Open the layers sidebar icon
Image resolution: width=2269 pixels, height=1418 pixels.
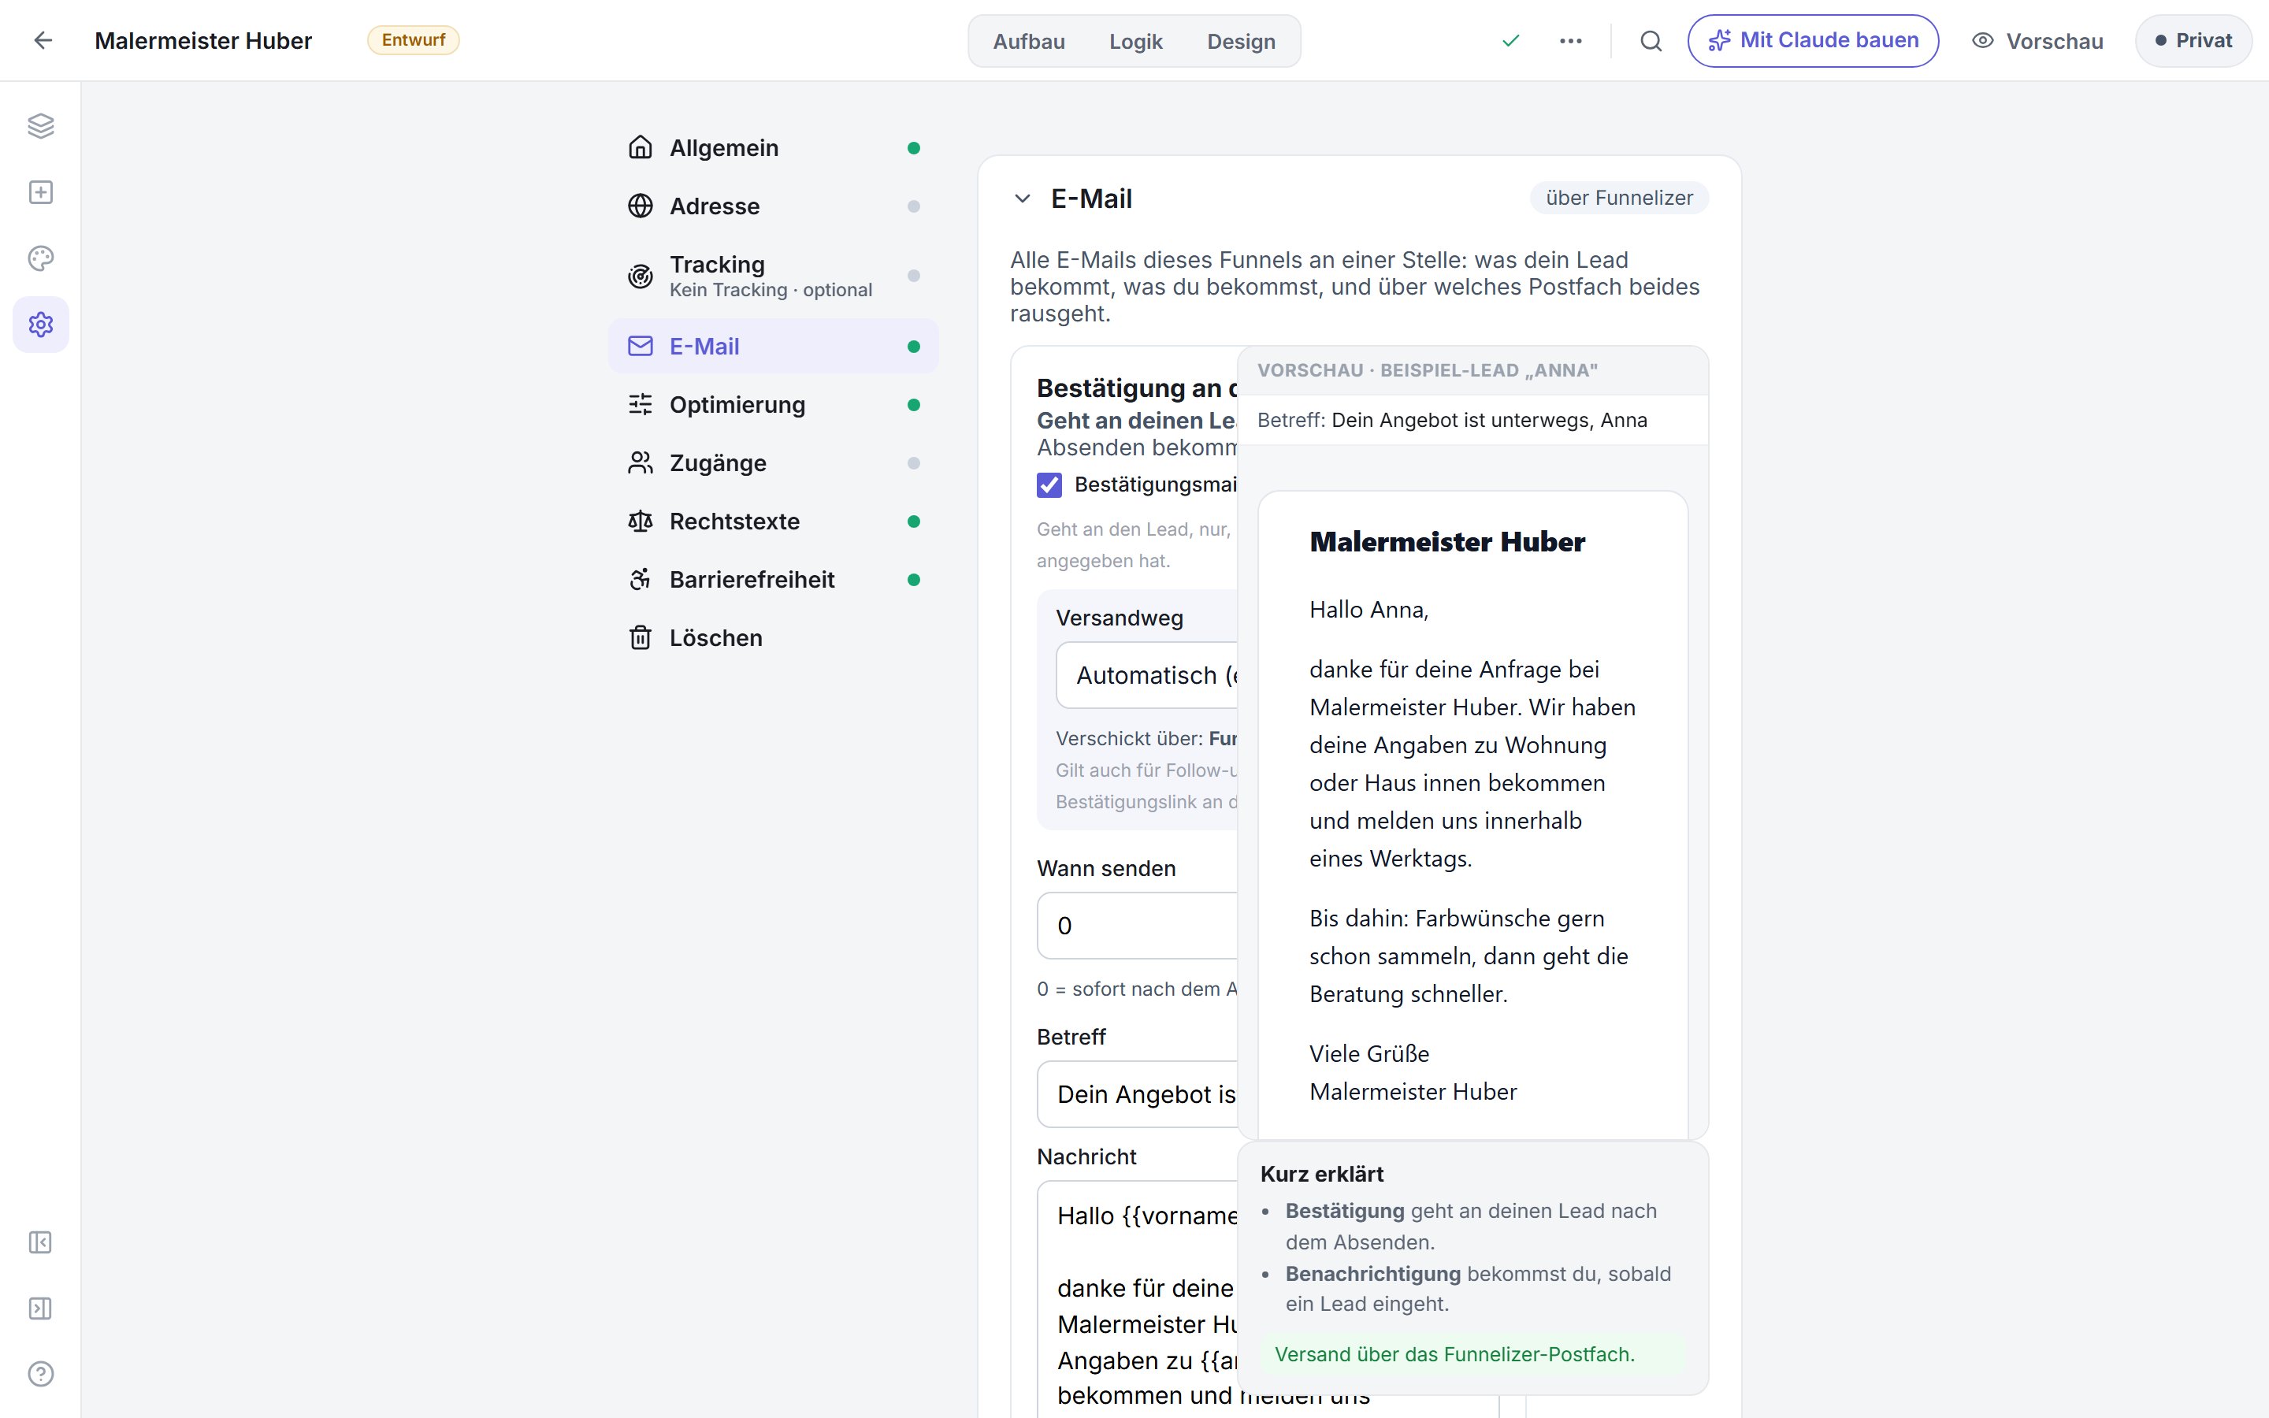point(40,126)
